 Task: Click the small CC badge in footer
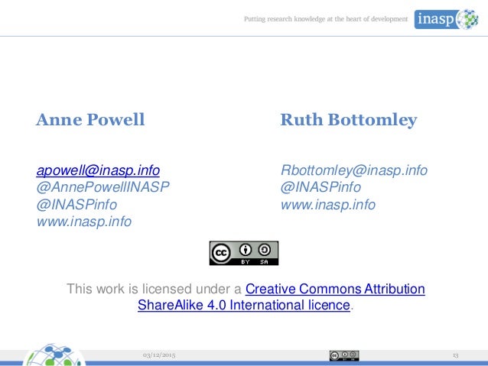[x=344, y=356]
